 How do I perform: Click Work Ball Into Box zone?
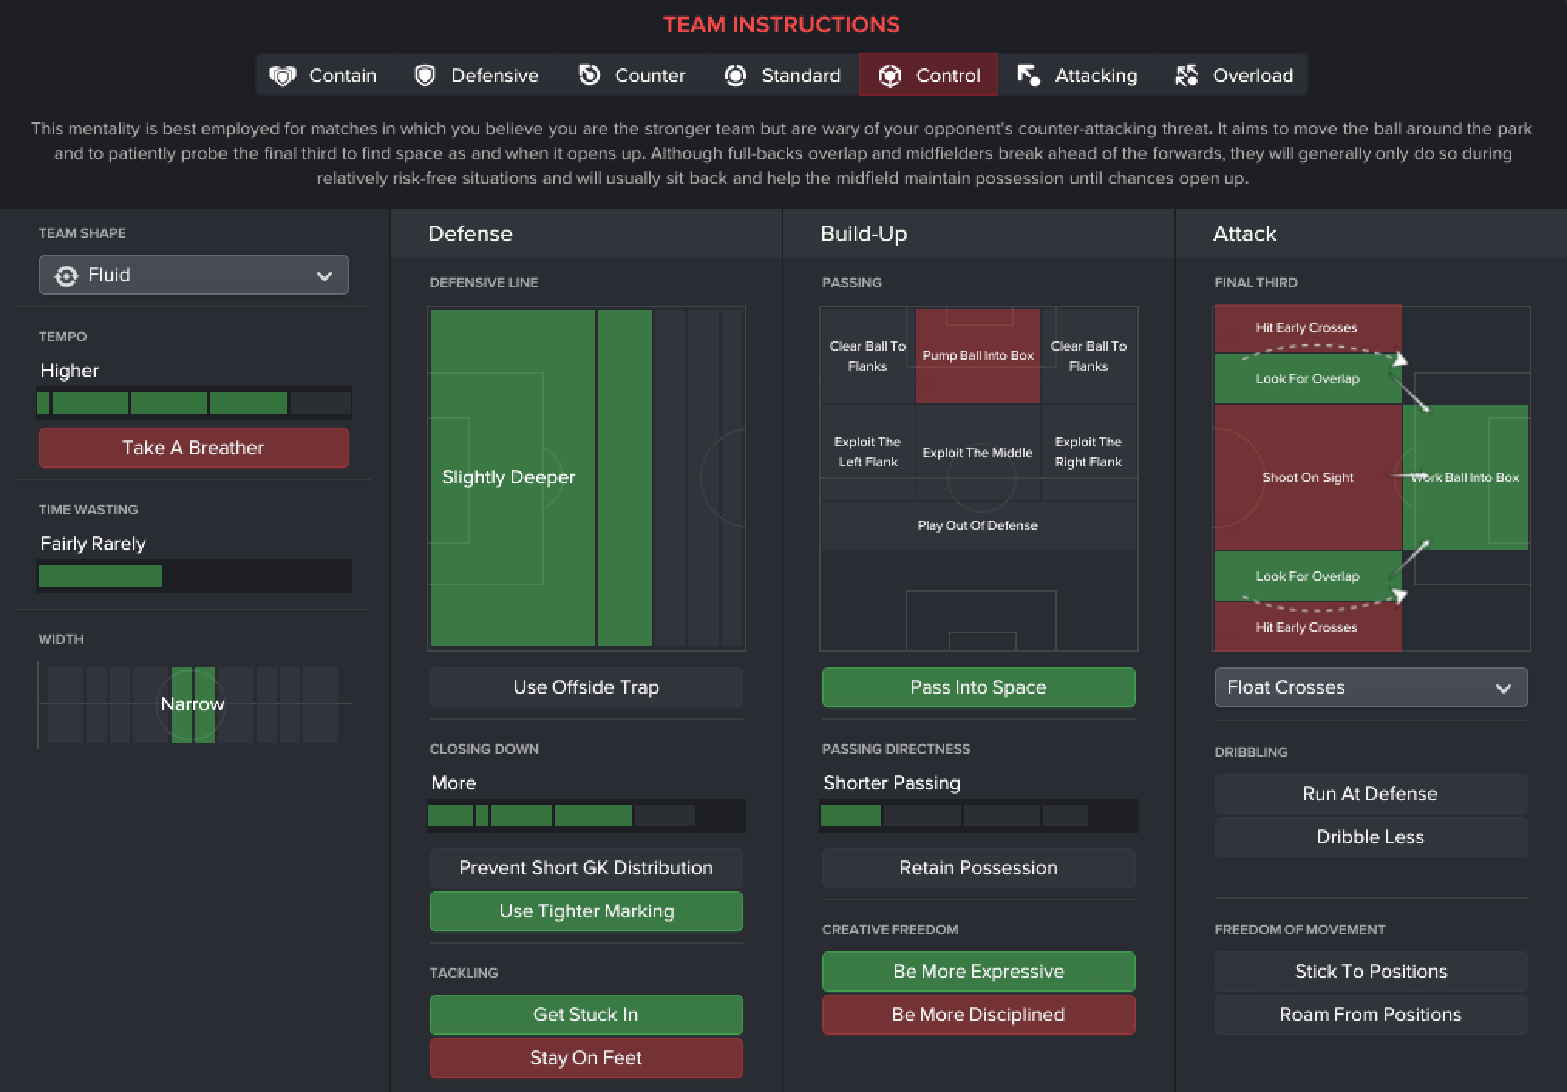coord(1465,477)
